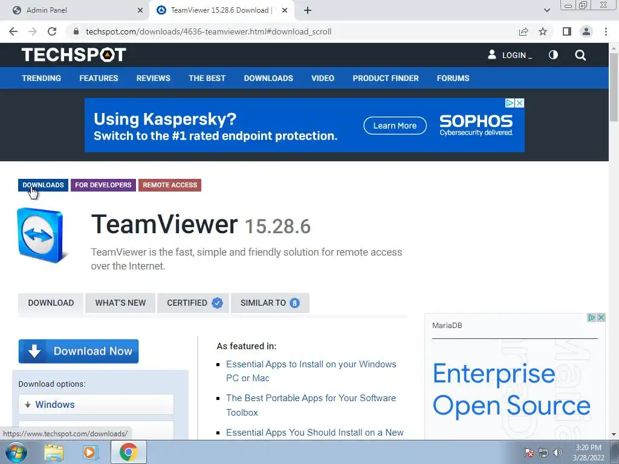Click the browser back arrow
Viewport: 619px width, 464px height.
pyautogui.click(x=13, y=31)
